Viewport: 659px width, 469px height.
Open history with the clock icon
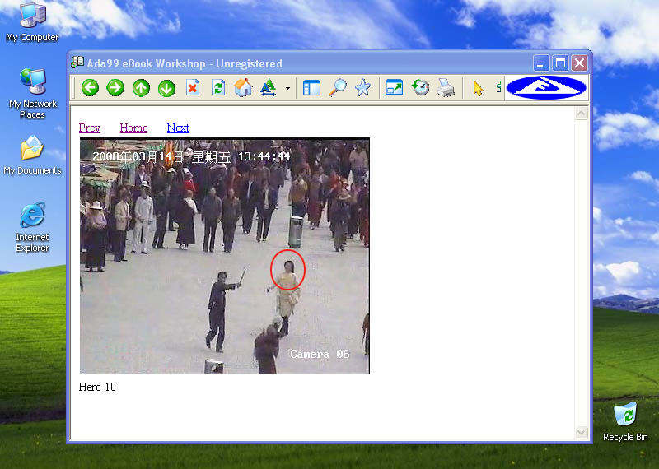point(420,88)
